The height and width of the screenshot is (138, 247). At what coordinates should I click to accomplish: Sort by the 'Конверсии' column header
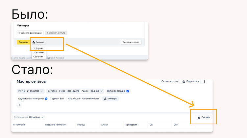pyautogui.click(x=132, y=125)
